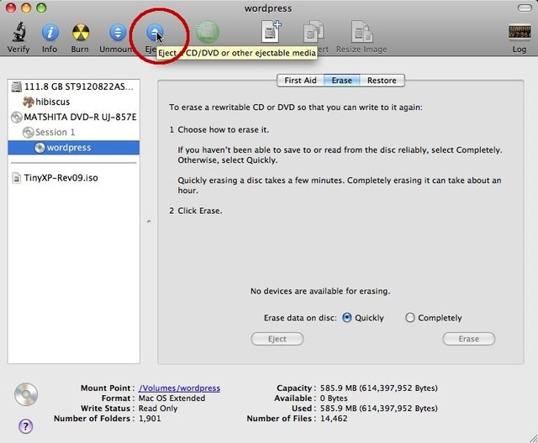Open the Log viewer icon
The height and width of the screenshot is (443, 538).
tap(520, 33)
